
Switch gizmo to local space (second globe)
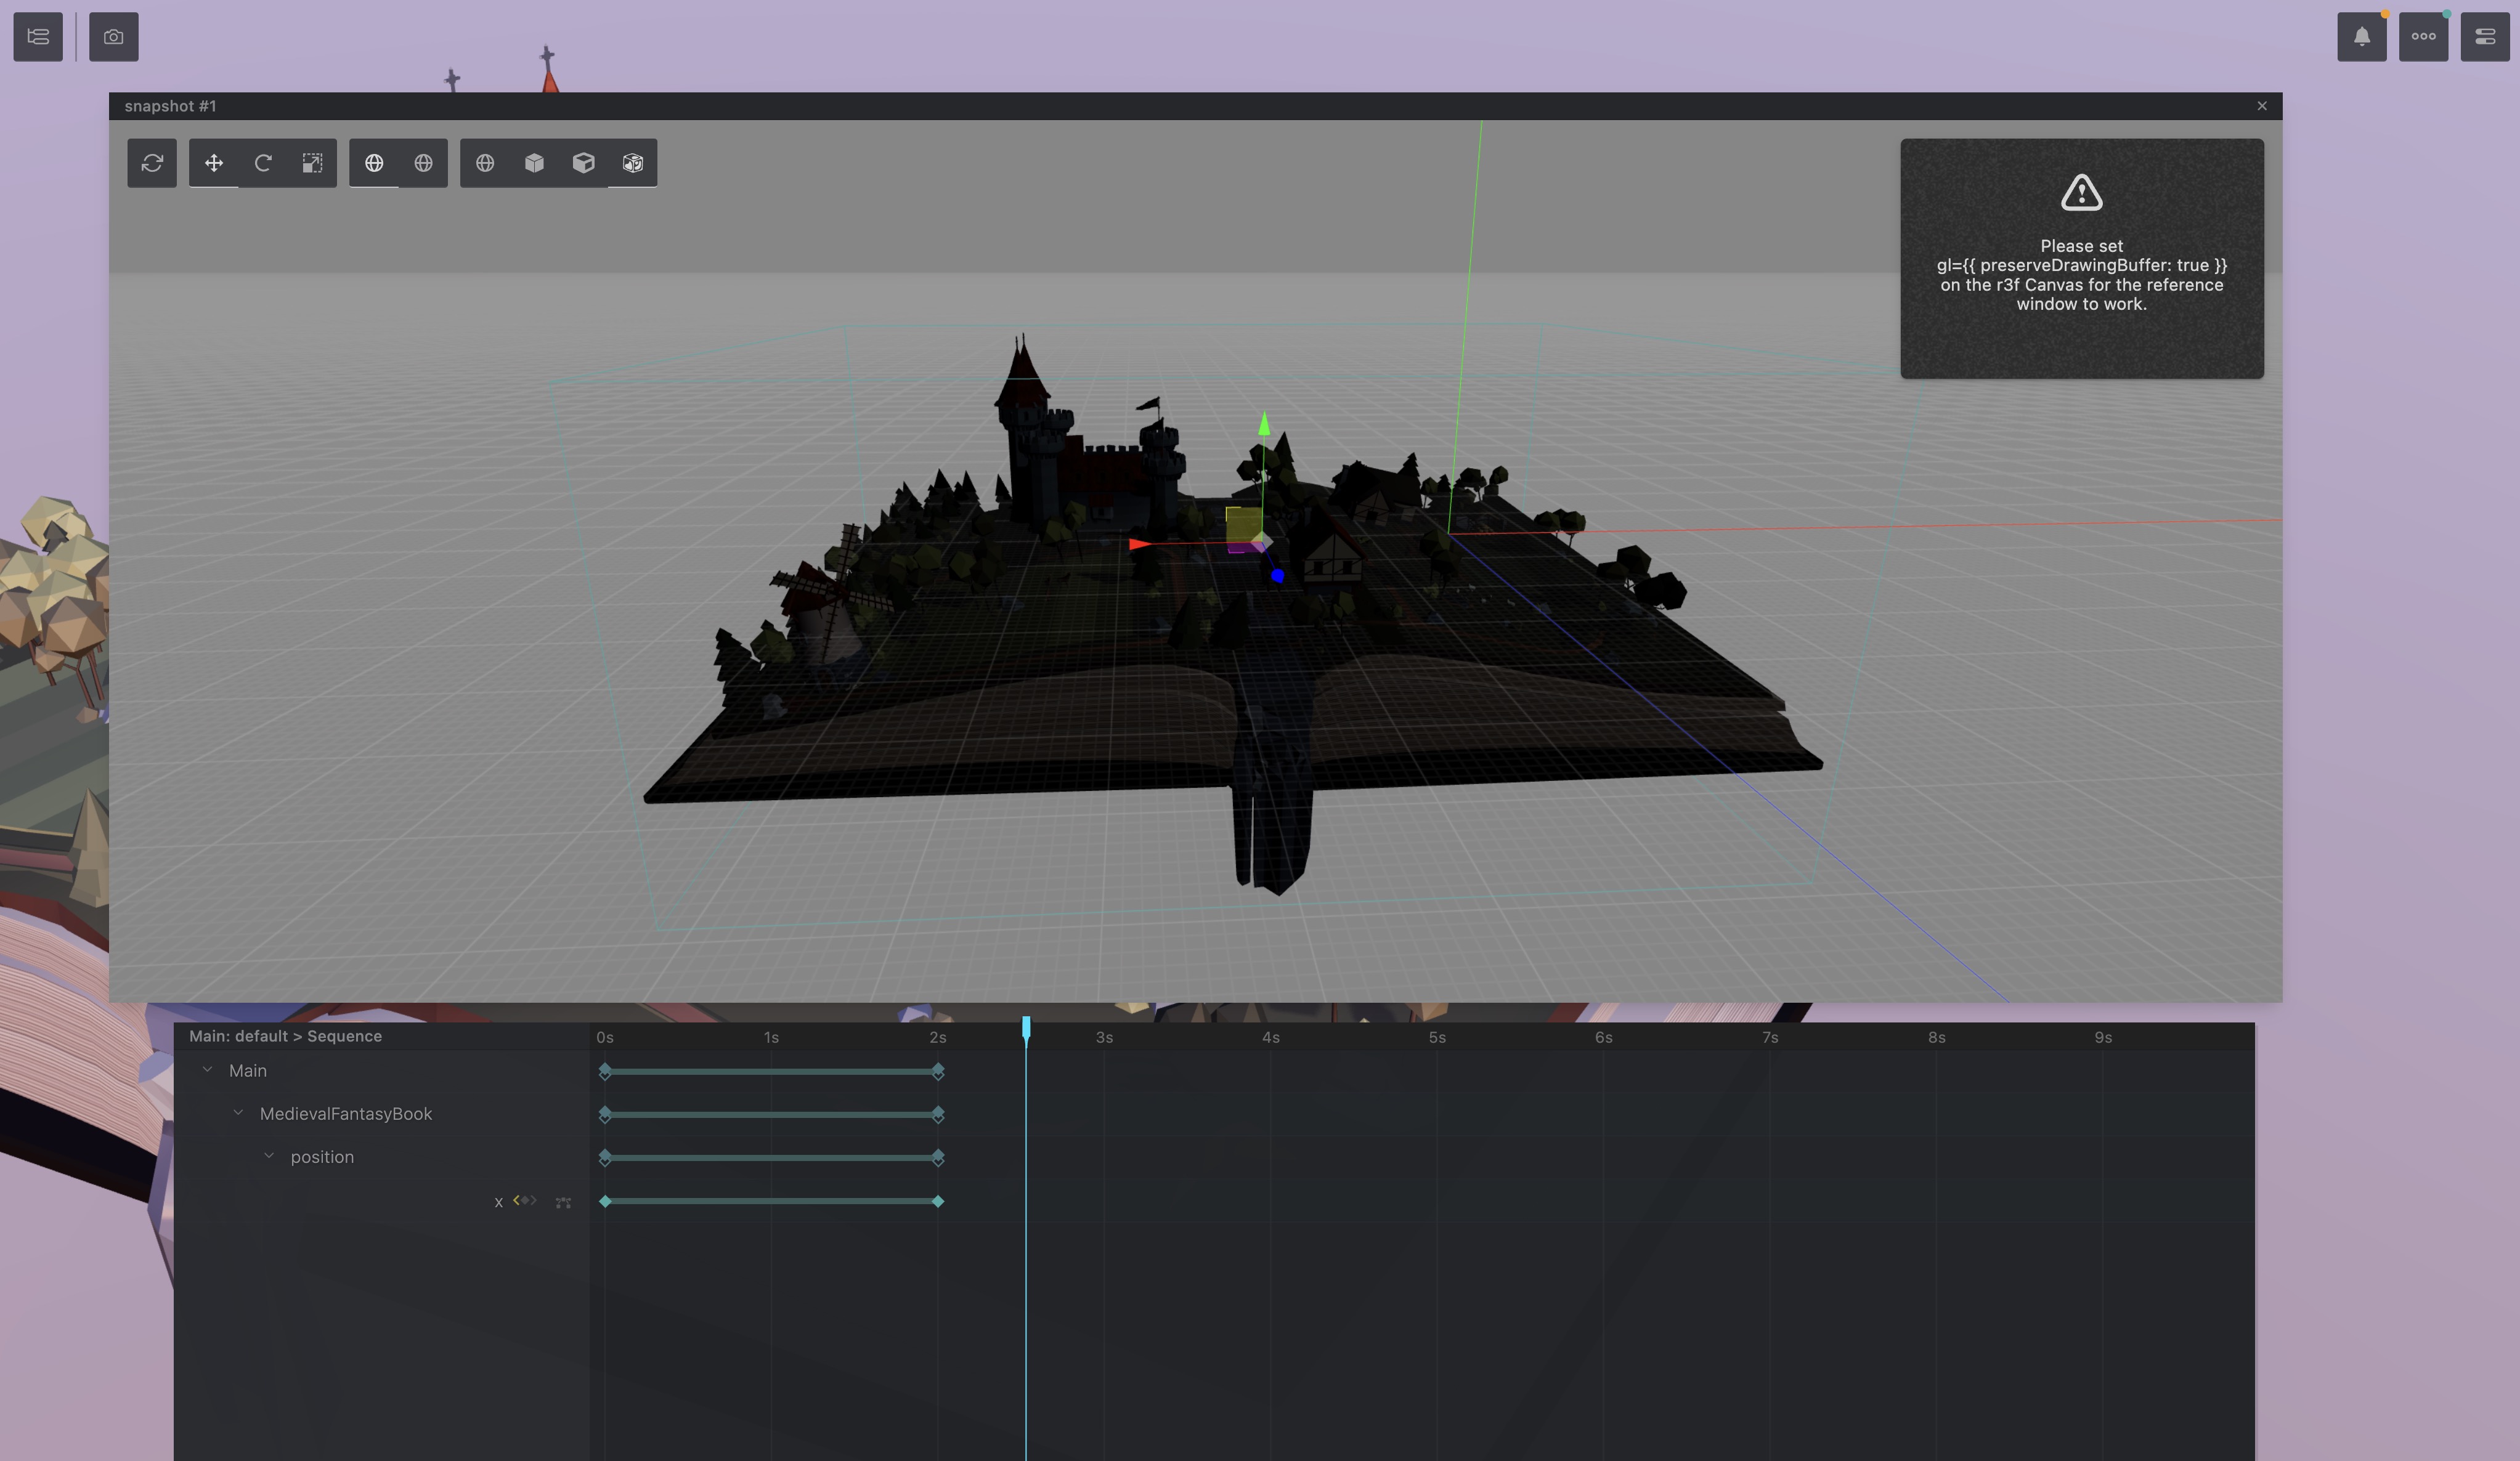coord(423,163)
